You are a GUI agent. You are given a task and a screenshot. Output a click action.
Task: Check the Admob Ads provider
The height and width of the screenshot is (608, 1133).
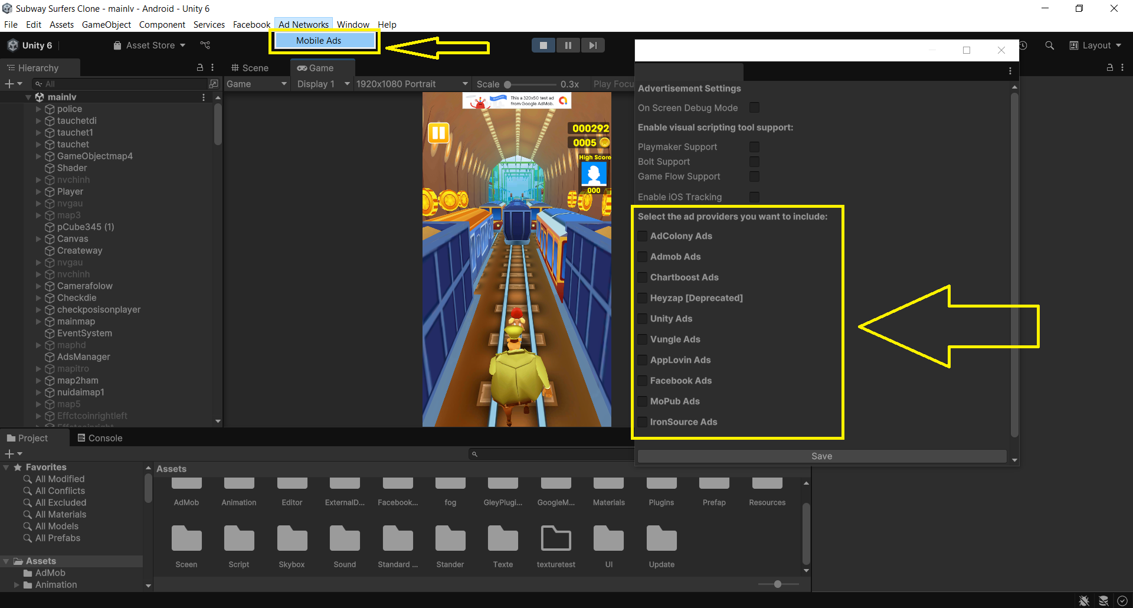coord(642,257)
